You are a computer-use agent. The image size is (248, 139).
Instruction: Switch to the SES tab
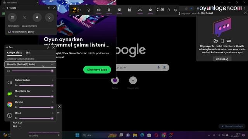point(28,53)
